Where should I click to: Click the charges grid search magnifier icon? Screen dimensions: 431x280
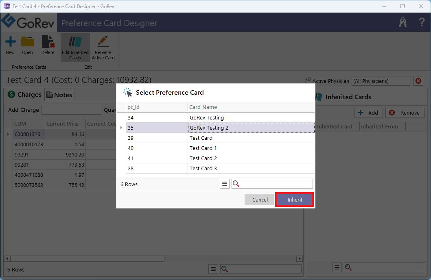[225, 269]
